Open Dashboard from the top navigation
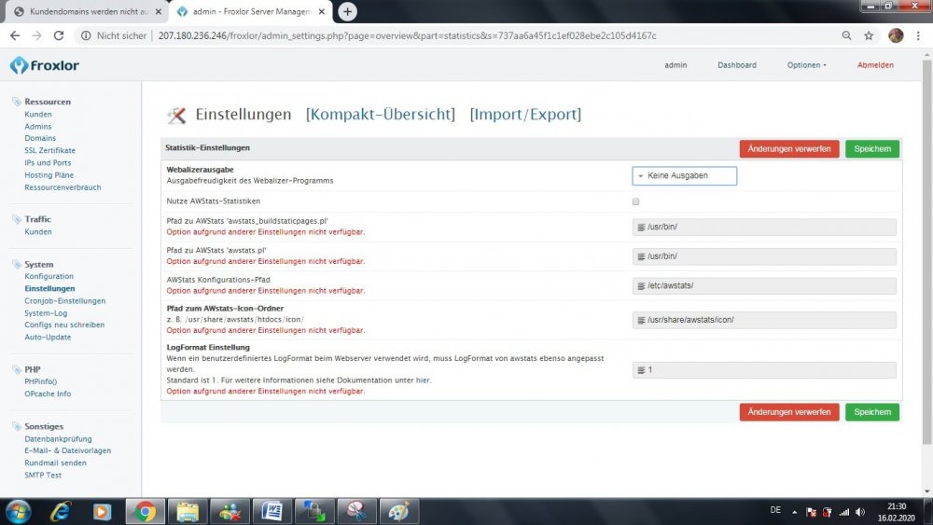 [736, 65]
